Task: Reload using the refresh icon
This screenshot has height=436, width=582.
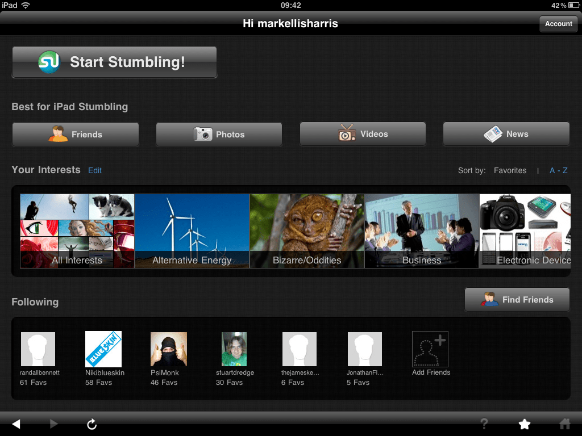Action: point(91,424)
